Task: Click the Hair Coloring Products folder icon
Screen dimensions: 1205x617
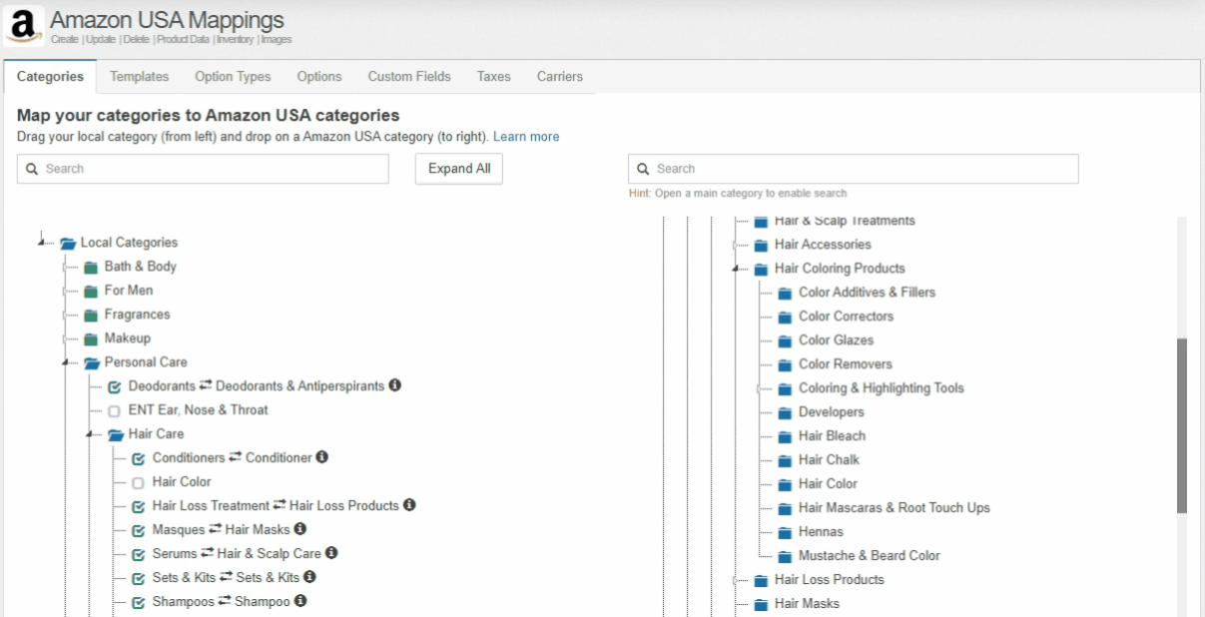Action: [762, 269]
